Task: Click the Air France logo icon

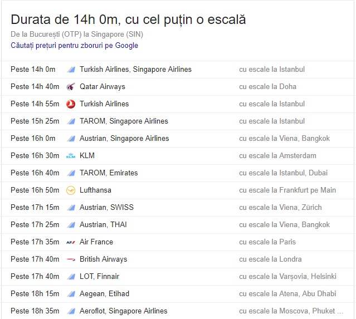Action: pos(71,242)
